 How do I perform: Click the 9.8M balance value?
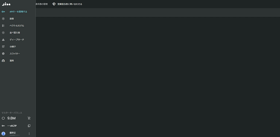point(11,118)
